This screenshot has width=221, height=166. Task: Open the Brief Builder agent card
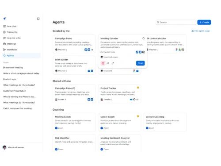(x=74, y=65)
